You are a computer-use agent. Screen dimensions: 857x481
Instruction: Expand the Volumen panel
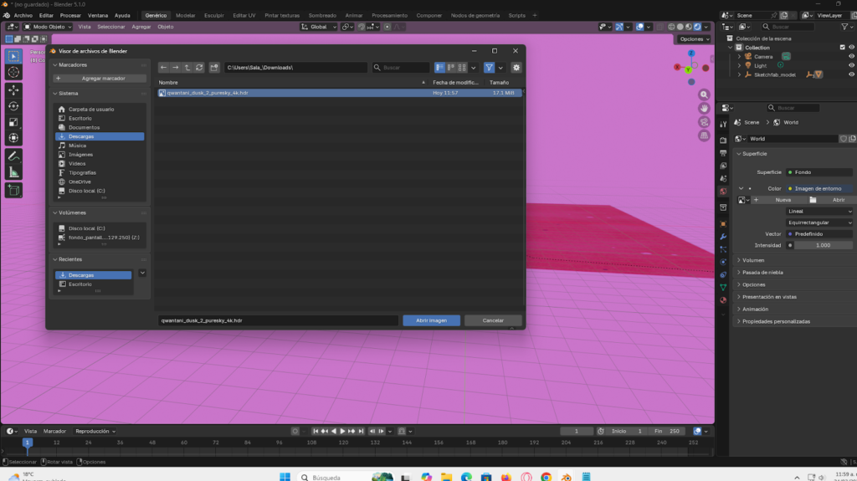(x=753, y=260)
